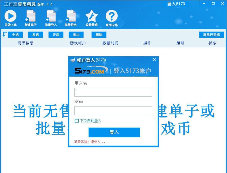Click the 反选 invert selection button

(35, 34)
